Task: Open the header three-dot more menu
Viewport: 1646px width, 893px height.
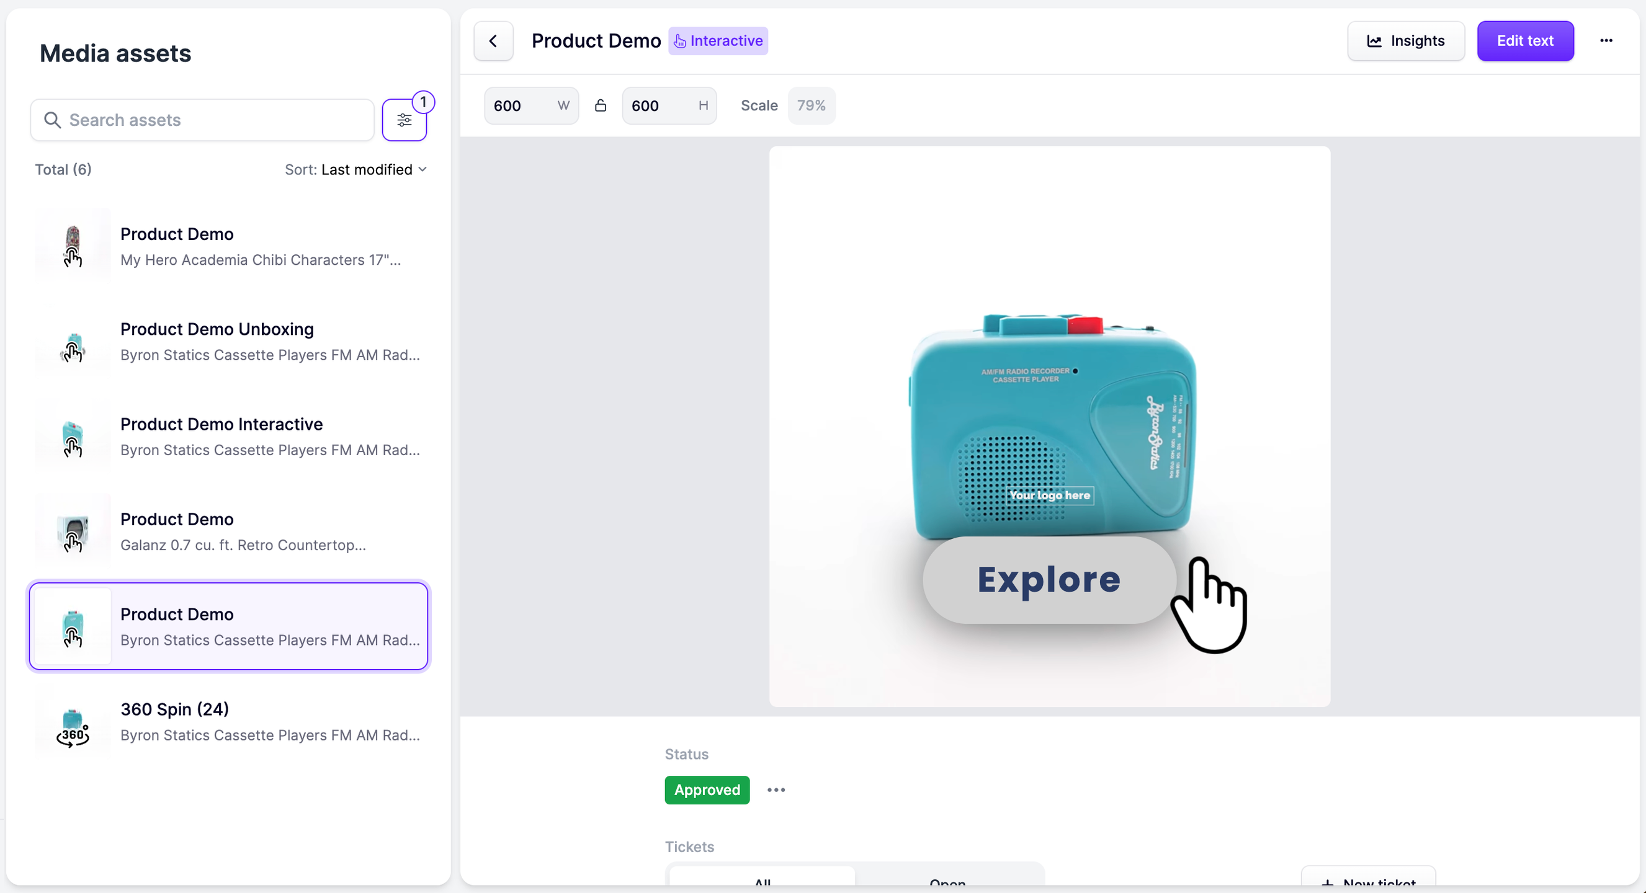Action: pos(1606,41)
